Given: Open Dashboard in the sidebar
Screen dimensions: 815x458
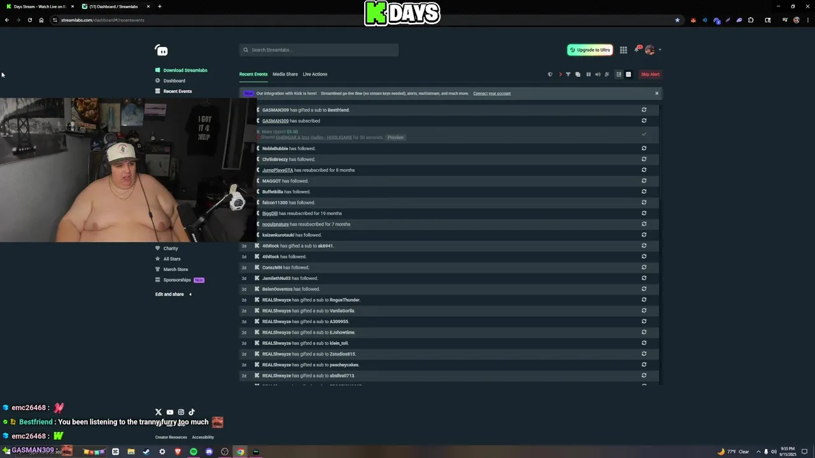Looking at the screenshot, I should pyautogui.click(x=170, y=81).
